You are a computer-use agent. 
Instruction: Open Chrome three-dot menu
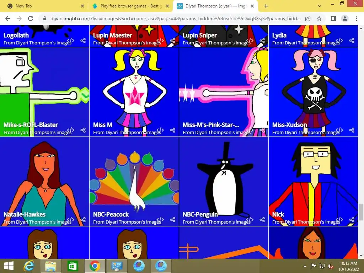coord(356,18)
